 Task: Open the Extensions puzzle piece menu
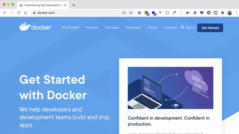223,13
